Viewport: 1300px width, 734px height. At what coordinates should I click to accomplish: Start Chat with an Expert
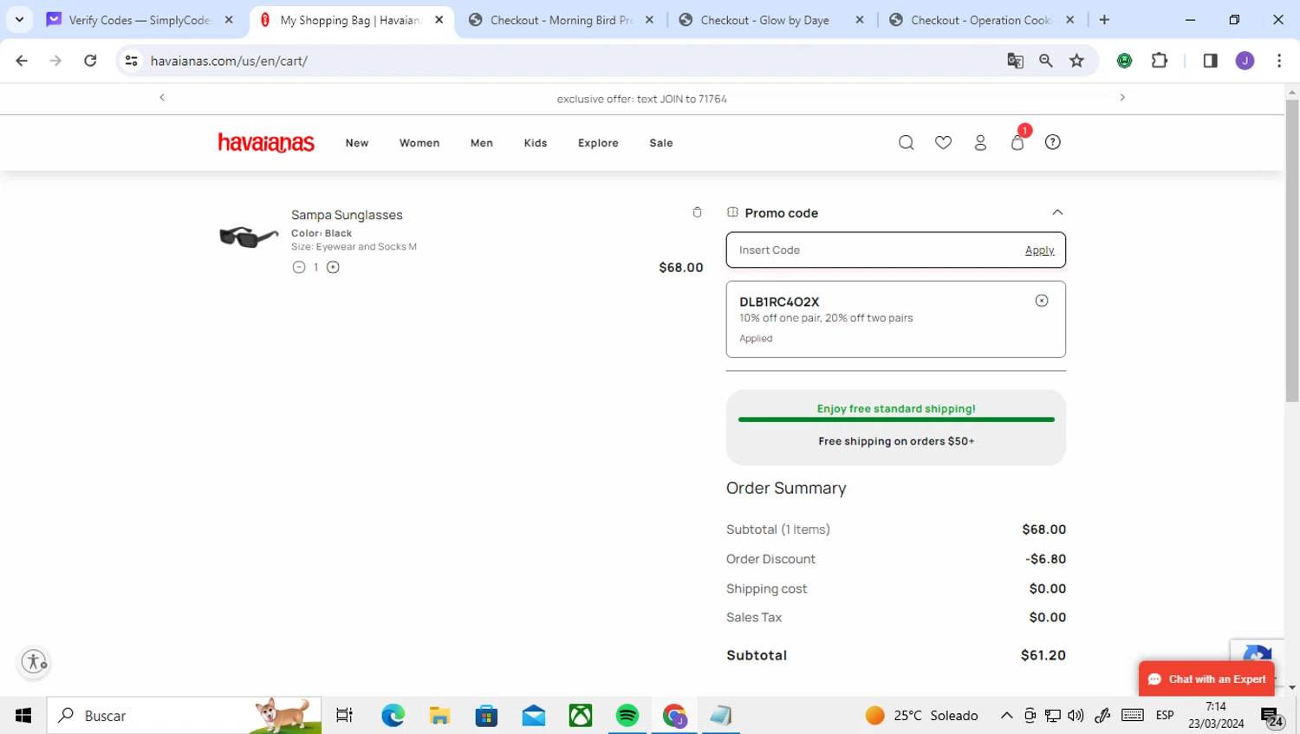coord(1206,679)
